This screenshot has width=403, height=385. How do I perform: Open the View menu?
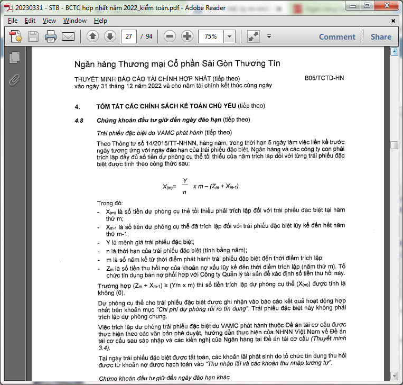pyautogui.click(x=49, y=21)
